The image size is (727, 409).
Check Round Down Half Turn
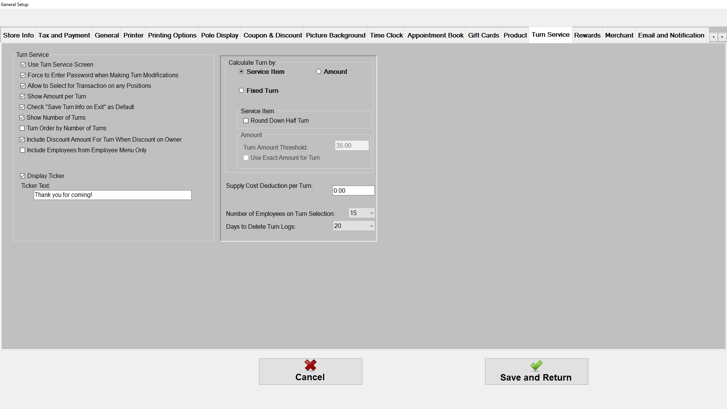pyautogui.click(x=246, y=121)
